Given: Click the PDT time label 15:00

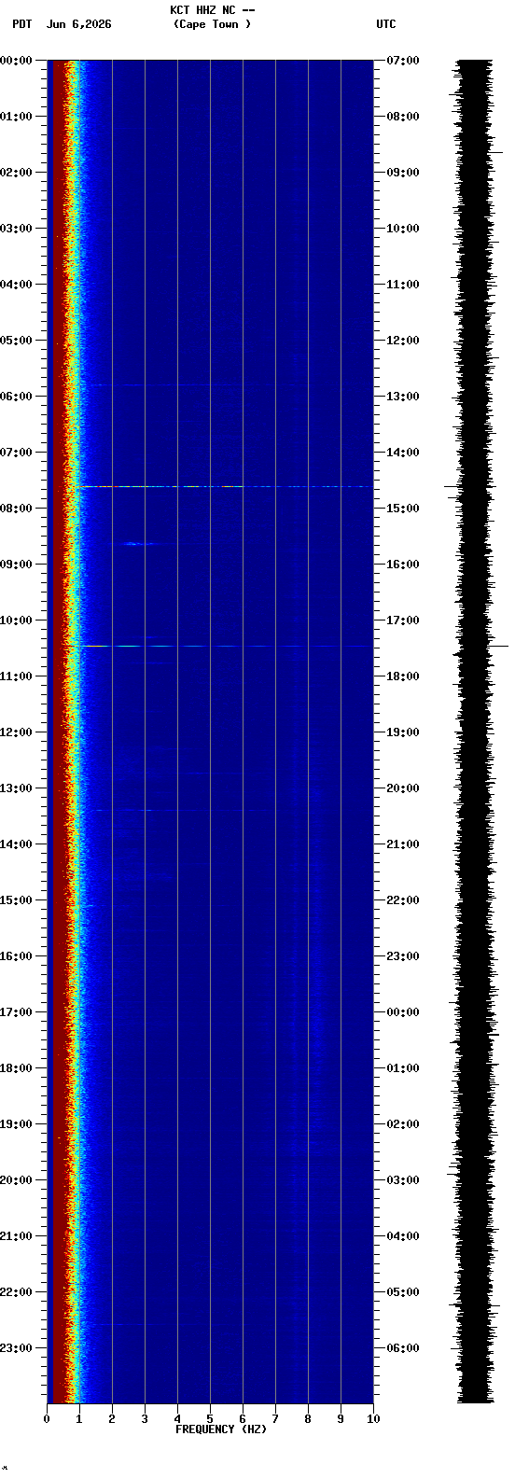Looking at the screenshot, I should tap(17, 900).
